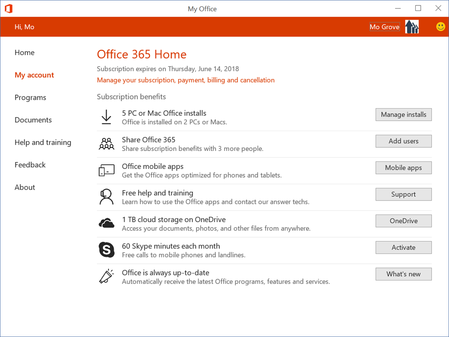Select My account in the sidebar
The width and height of the screenshot is (449, 337).
(x=35, y=75)
